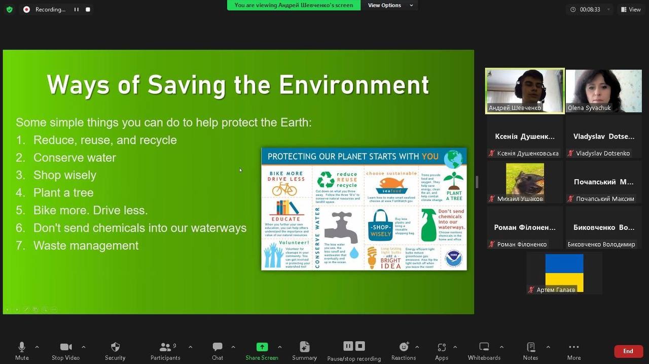The image size is (649, 364).
Task: Mute the microphone
Action: pyautogui.click(x=22, y=350)
